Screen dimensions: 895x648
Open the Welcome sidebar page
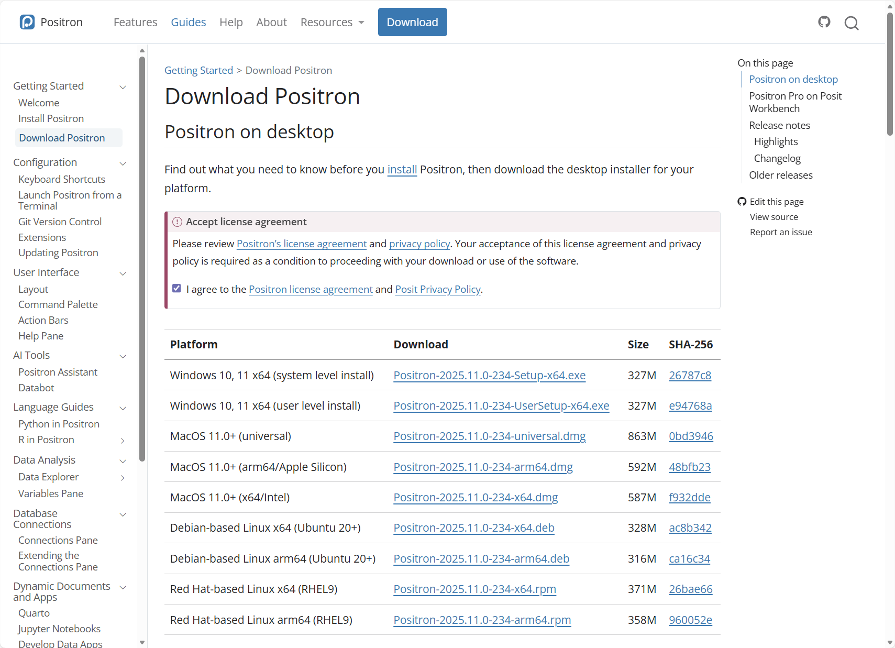pyautogui.click(x=39, y=103)
